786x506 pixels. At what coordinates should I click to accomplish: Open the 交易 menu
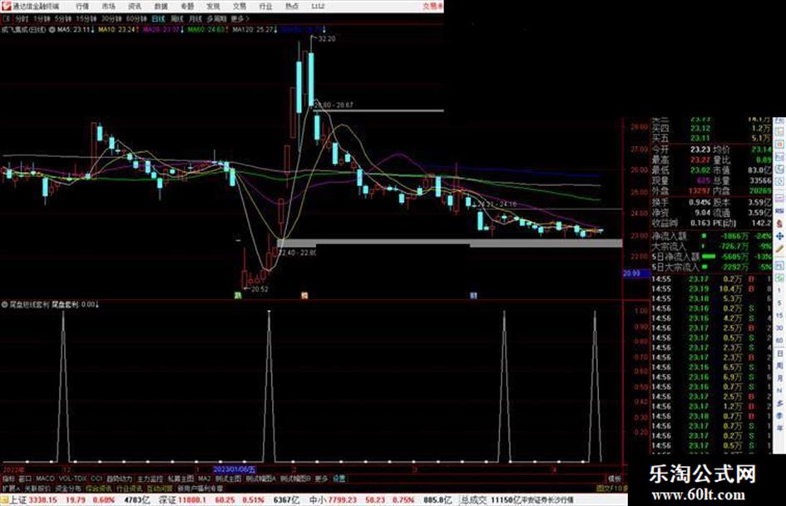[x=240, y=7]
